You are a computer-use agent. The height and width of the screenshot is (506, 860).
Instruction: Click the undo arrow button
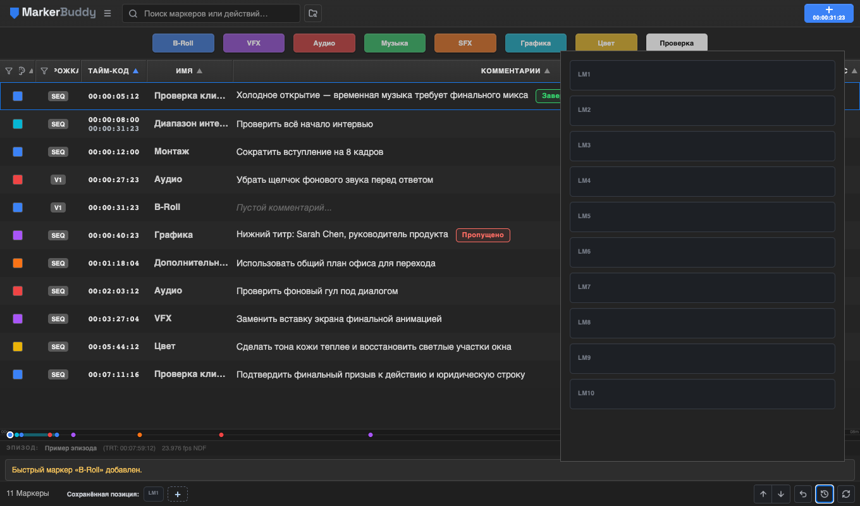click(803, 494)
